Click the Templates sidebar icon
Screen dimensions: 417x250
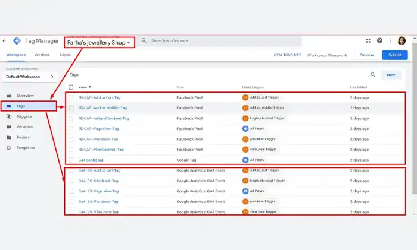pos(9,148)
